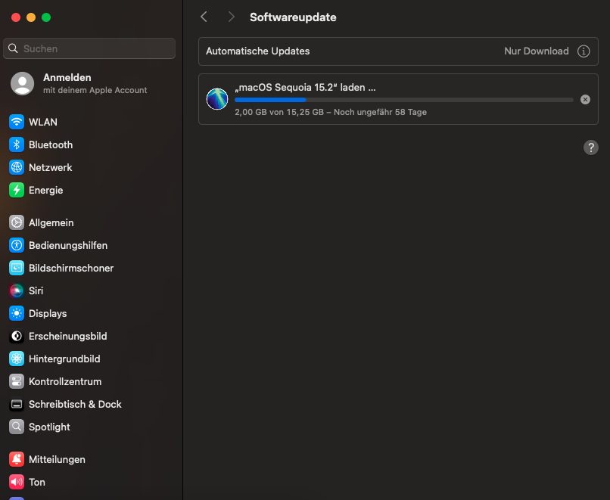Click the Softwareupdate page title
The width and height of the screenshot is (610, 500).
pos(293,17)
